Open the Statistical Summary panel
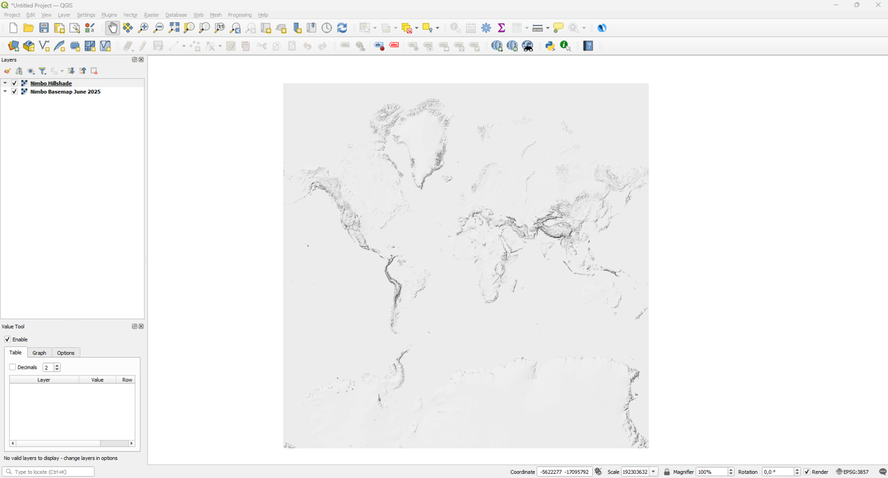 [x=500, y=28]
